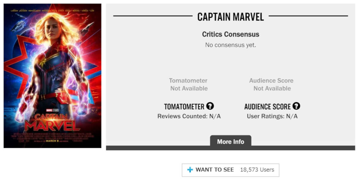Open the Captain Marvel poster image

click(52, 76)
